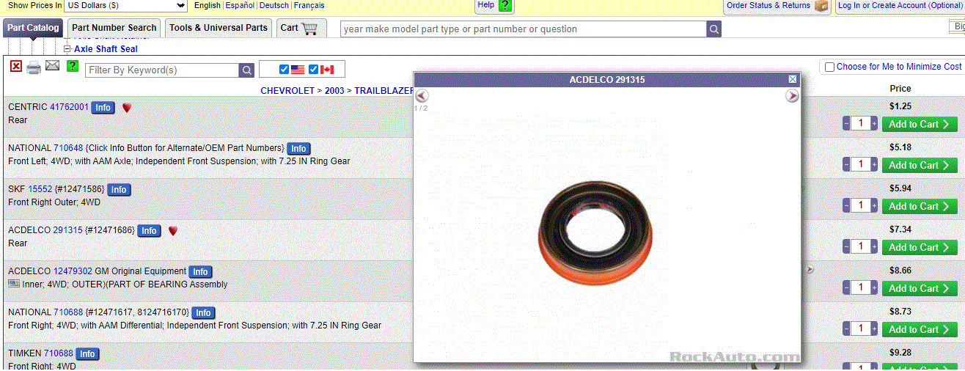
Task: Click the US flag icon in ACDELCO 12479302 row
Action: [x=14, y=284]
